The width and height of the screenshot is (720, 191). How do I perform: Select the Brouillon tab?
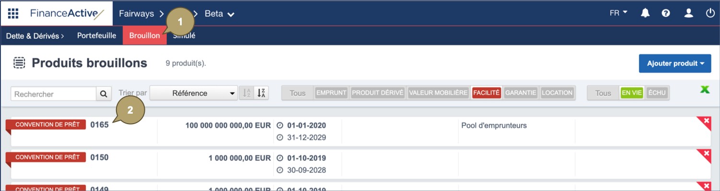point(144,36)
